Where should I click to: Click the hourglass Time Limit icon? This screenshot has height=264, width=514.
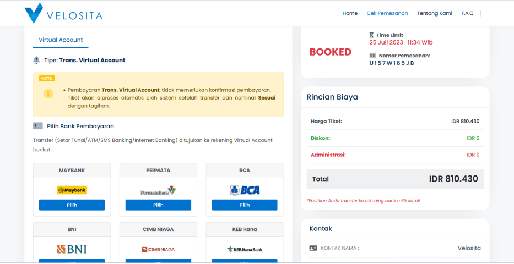tap(372, 35)
